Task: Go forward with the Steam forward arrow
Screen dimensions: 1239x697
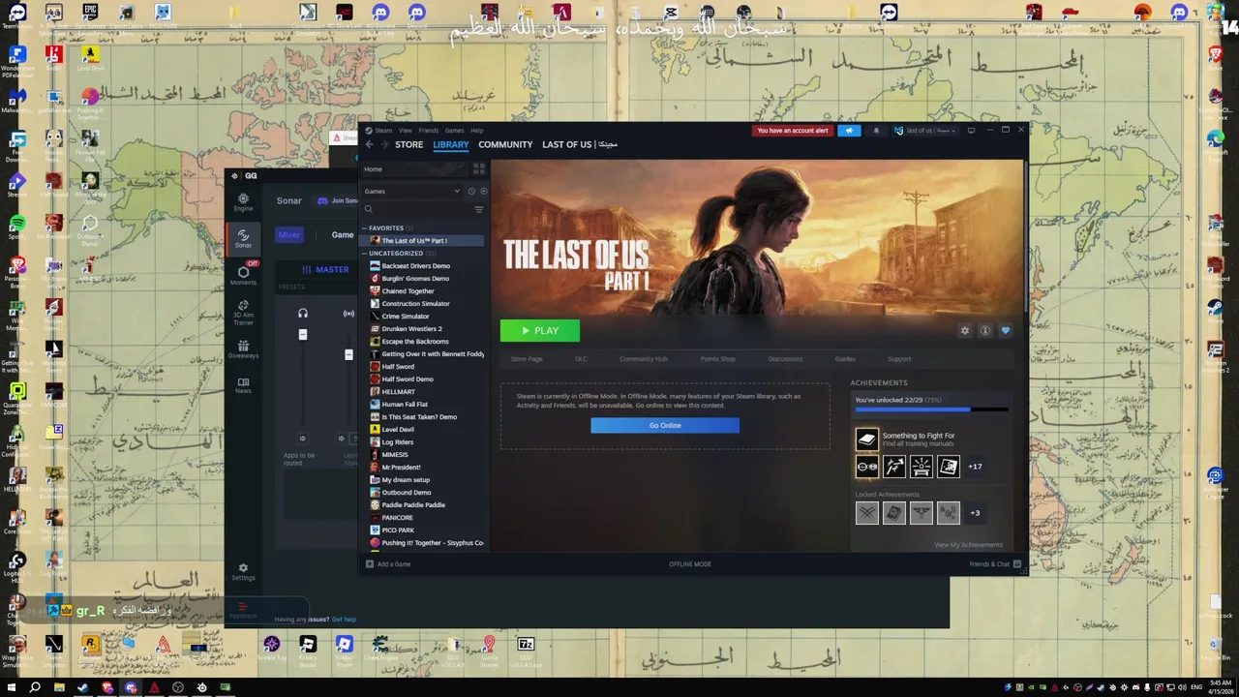Action: coord(384,144)
